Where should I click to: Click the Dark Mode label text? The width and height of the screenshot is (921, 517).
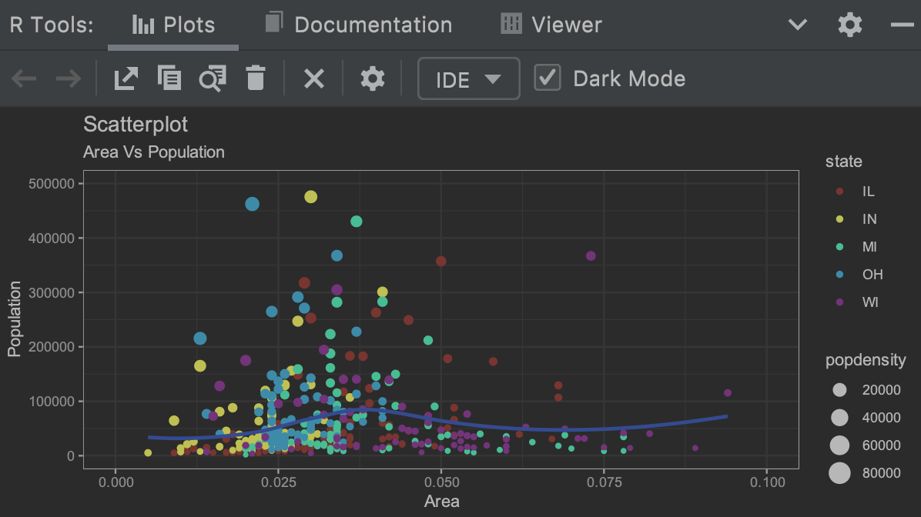click(x=629, y=78)
